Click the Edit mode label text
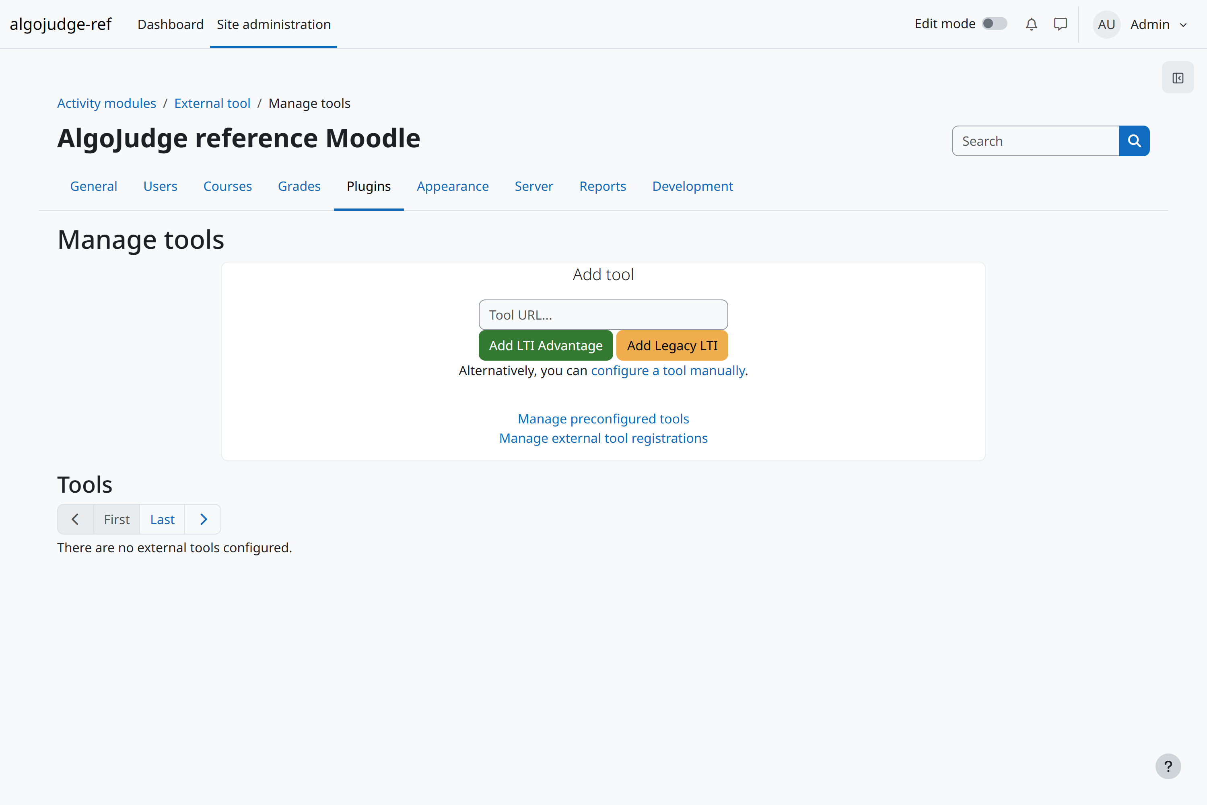 [945, 24]
